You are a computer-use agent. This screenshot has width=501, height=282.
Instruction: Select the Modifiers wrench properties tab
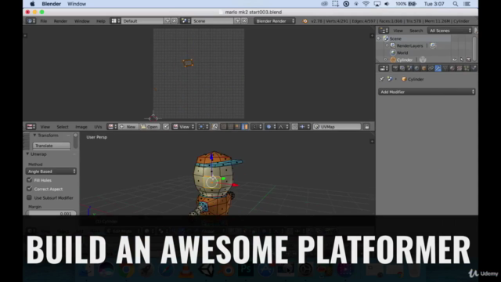point(438,68)
